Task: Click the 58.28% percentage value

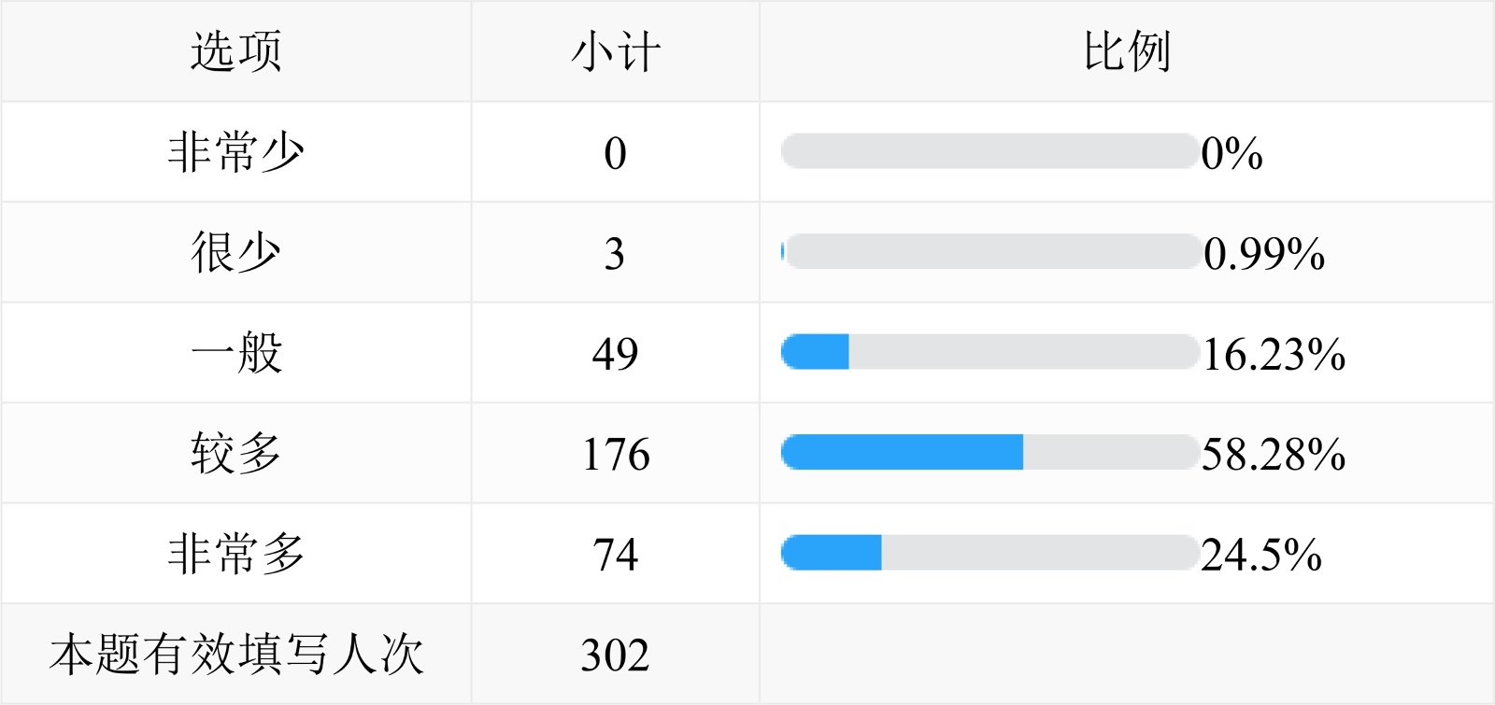Action: (x=1274, y=454)
